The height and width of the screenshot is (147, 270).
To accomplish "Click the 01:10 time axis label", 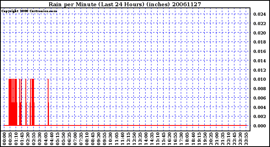I will click(x=16, y=139).
